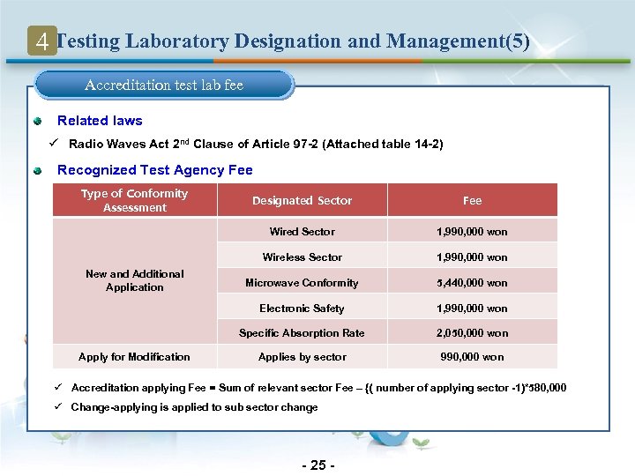Select the Applies by sector cell
This screenshot has width=635, height=476.
pos(303,357)
